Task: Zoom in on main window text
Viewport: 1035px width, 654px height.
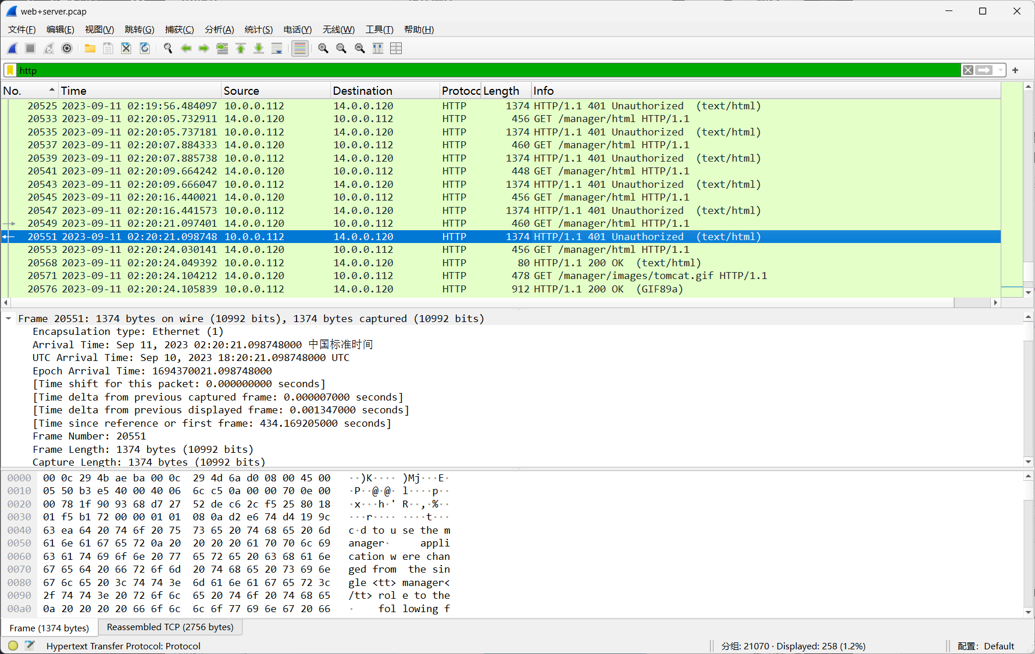Action: (x=323, y=48)
